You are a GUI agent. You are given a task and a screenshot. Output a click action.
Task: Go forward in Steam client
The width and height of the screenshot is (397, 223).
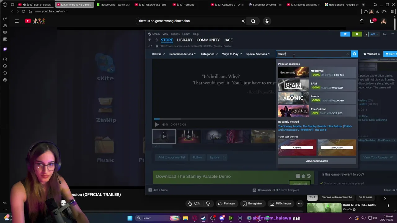coord(156,40)
